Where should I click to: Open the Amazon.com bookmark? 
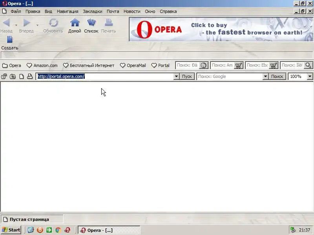(x=42, y=65)
